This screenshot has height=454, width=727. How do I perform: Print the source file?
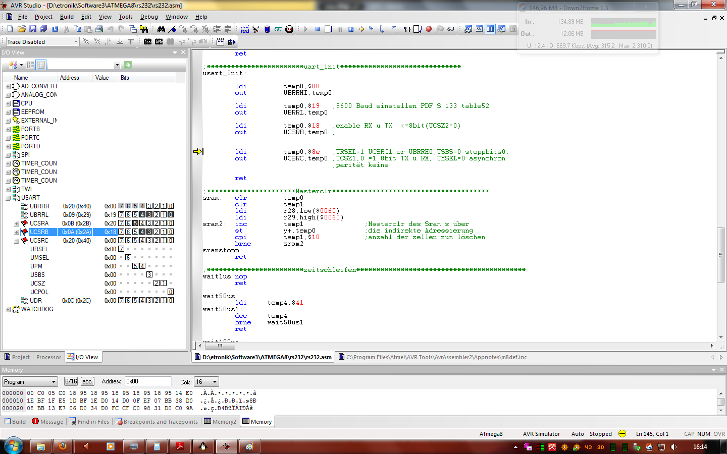(x=99, y=29)
